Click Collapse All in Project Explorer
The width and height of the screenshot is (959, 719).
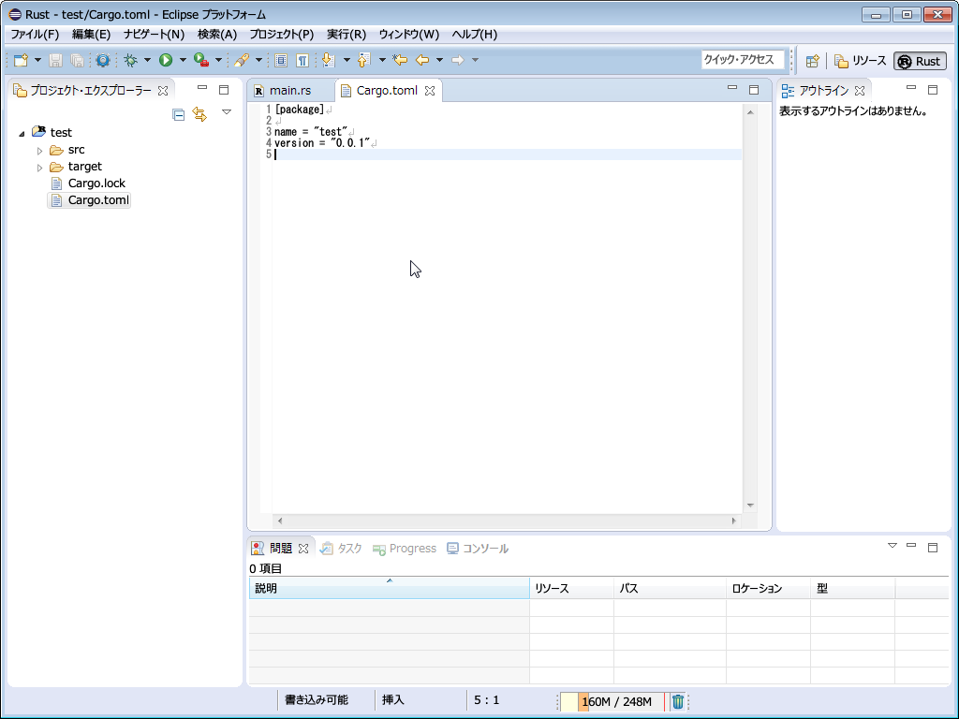179,114
